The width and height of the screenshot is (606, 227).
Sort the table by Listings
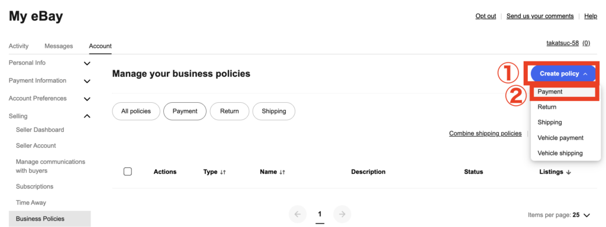555,172
